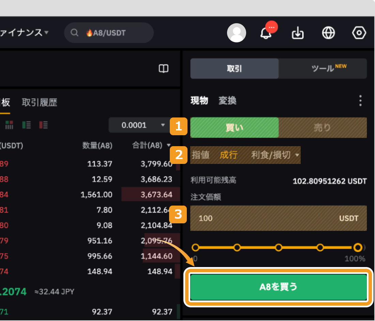The height and width of the screenshot is (321, 375).
Task: Click the total value 3,673.64
Action: pos(156,195)
